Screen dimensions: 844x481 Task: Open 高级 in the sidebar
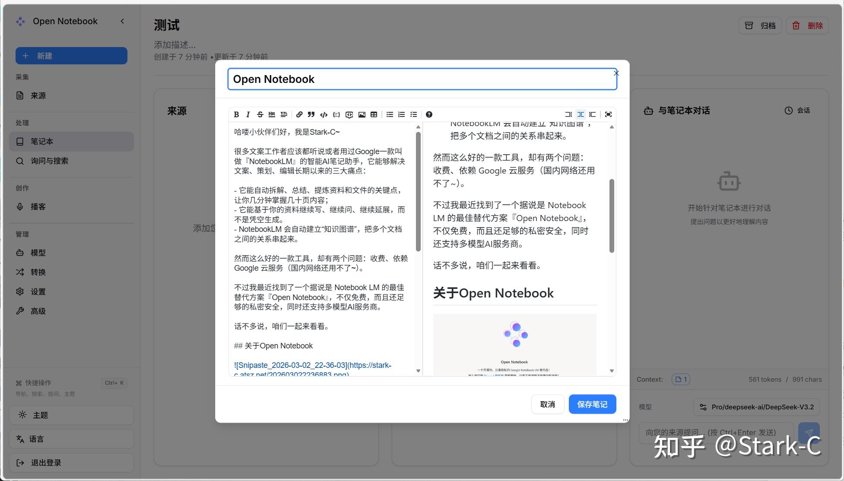point(71,311)
